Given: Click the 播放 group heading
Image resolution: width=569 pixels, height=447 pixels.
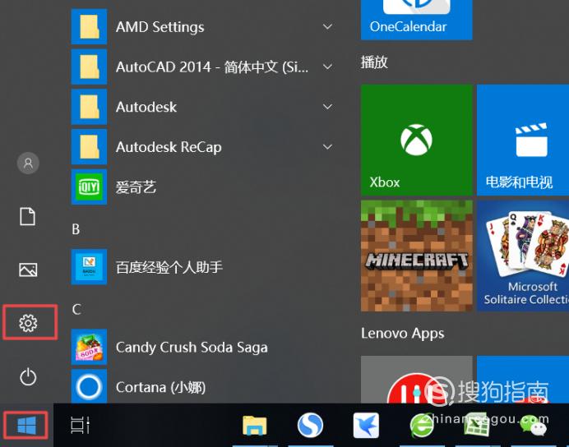Looking at the screenshot, I should tap(374, 62).
